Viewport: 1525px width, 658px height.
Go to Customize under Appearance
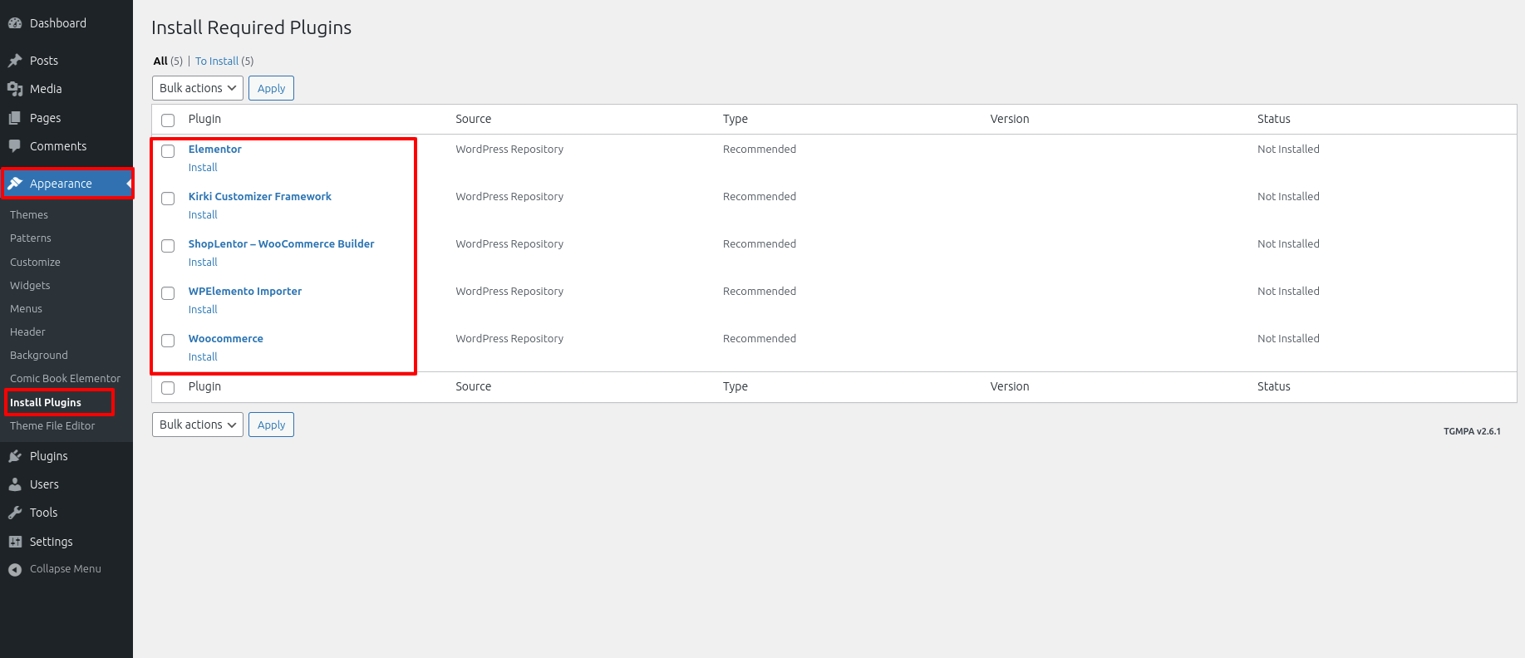click(x=35, y=262)
